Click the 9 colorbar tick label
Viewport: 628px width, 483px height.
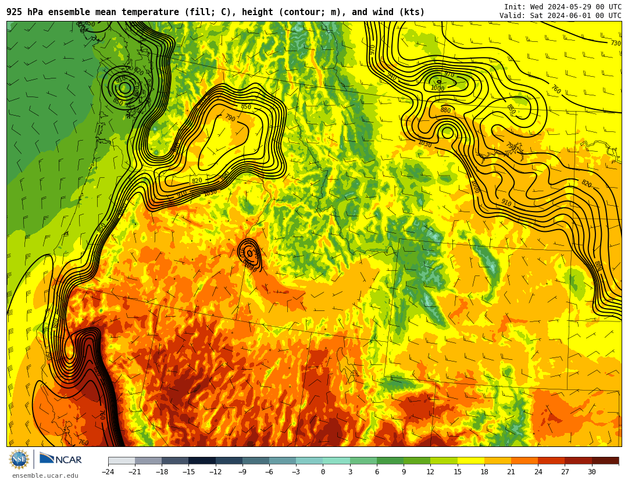[404, 472]
